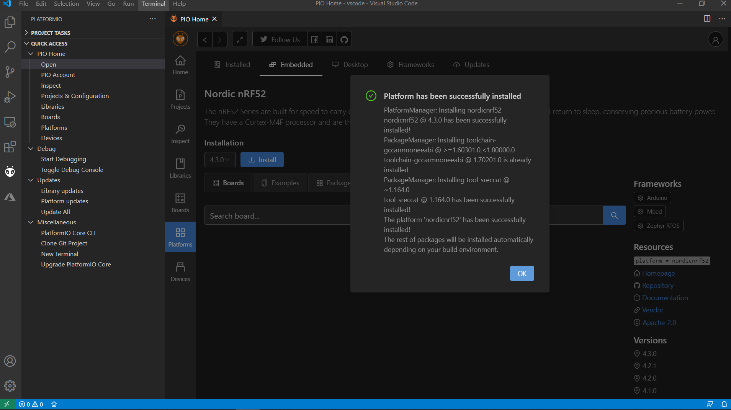Open Source Control view in activity bar

(10, 72)
